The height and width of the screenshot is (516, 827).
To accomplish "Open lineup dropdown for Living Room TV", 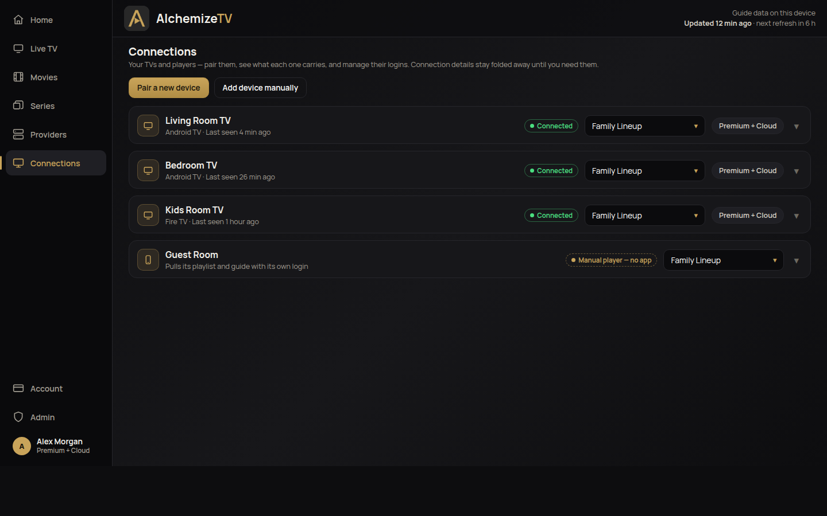I will pyautogui.click(x=644, y=126).
